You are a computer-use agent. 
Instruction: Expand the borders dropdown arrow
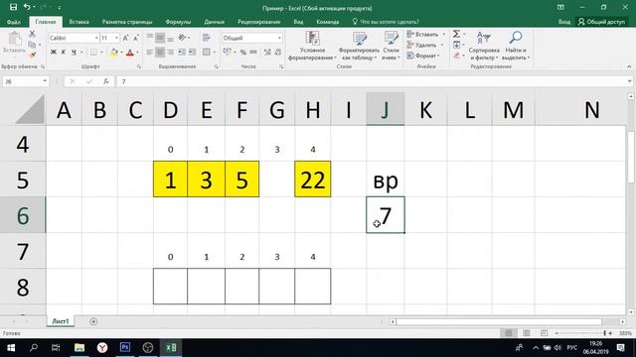[x=101, y=52]
